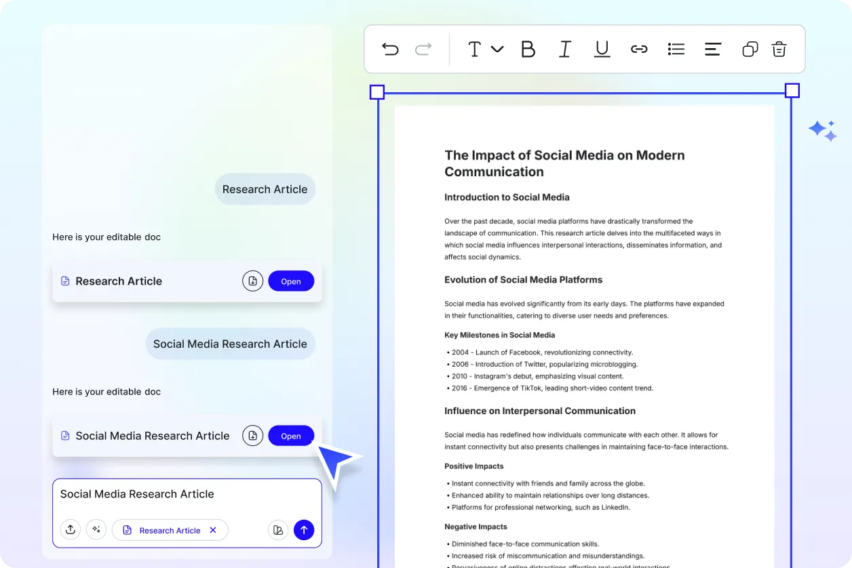Change text alignment
This screenshot has height=568, width=852.
point(712,49)
